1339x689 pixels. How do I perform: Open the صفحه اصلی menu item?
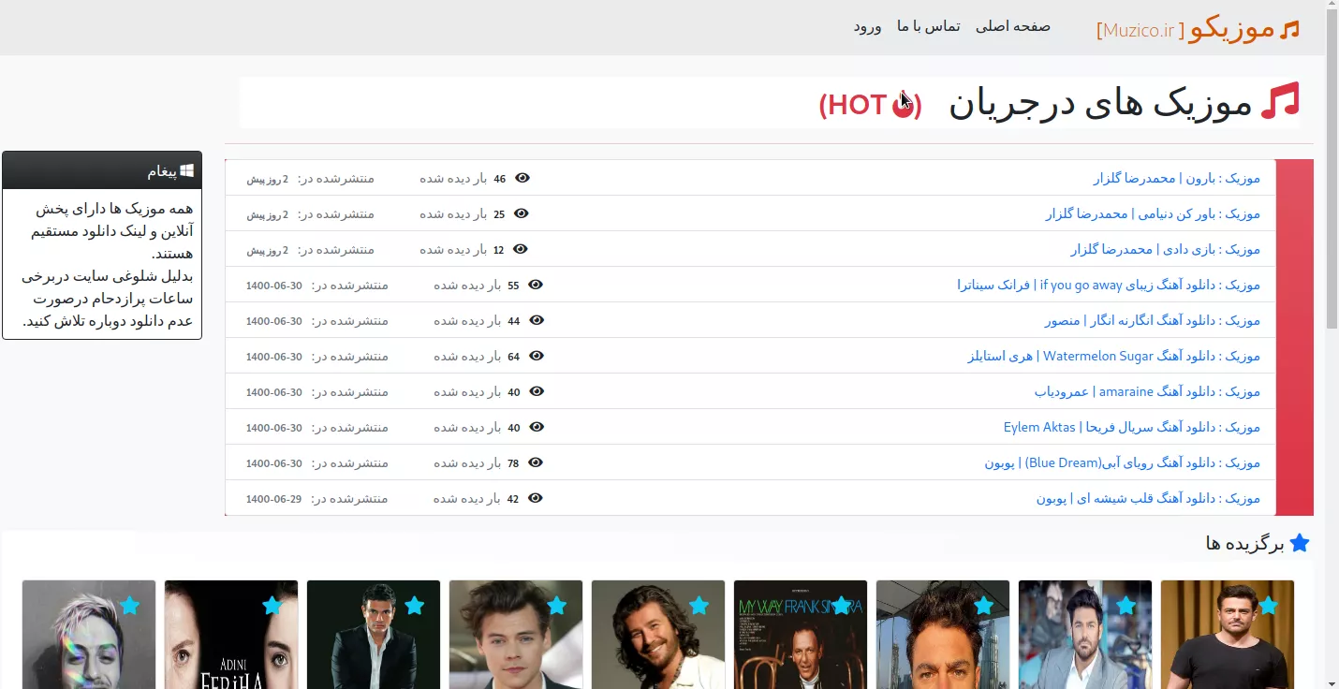coord(1012,26)
